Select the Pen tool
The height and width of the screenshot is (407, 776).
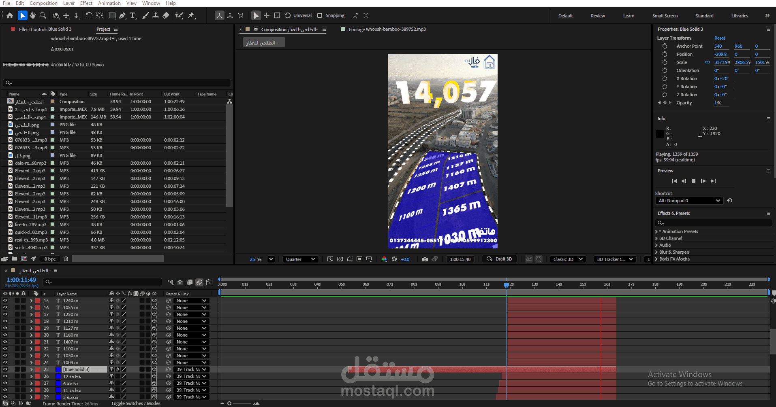[x=123, y=16]
